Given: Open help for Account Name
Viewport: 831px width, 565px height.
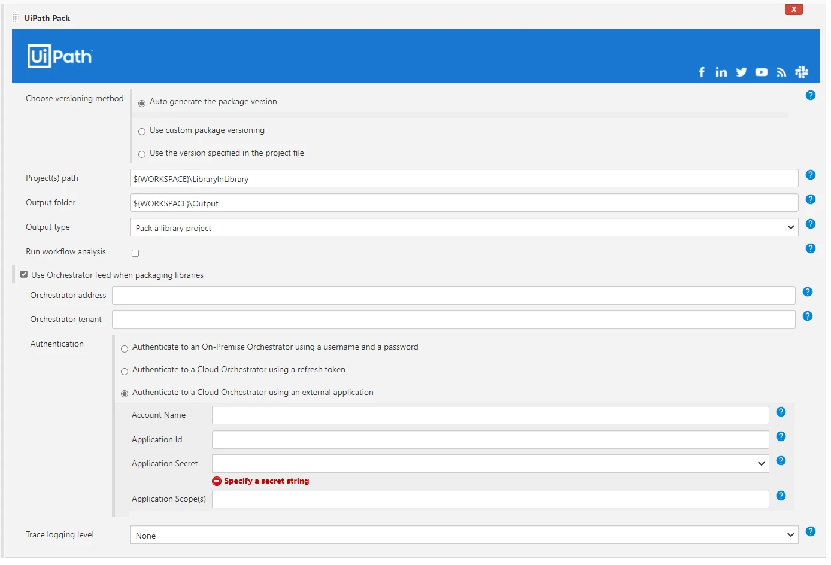Looking at the screenshot, I should pyautogui.click(x=781, y=412).
